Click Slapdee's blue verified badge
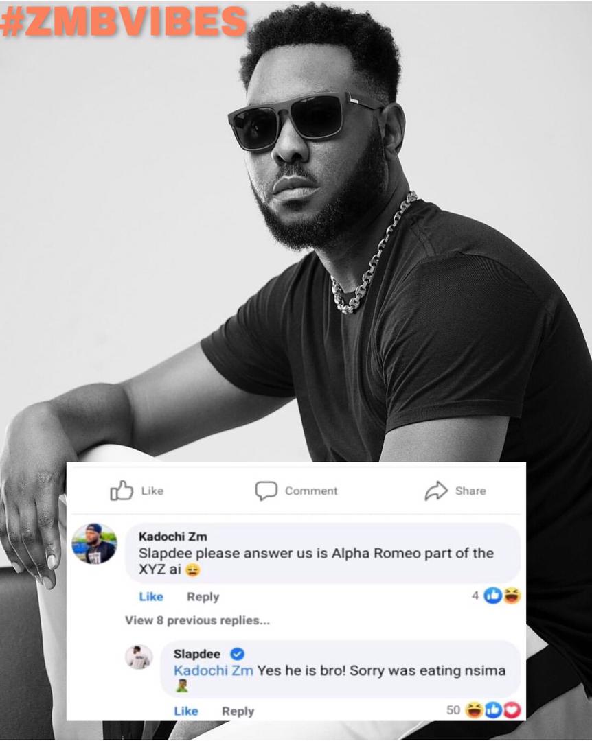 point(237,654)
